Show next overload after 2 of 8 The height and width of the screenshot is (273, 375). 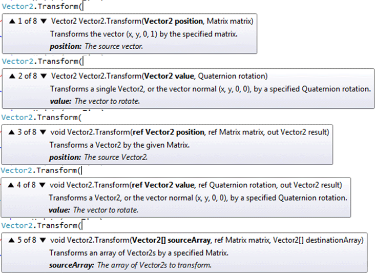coord(43,76)
